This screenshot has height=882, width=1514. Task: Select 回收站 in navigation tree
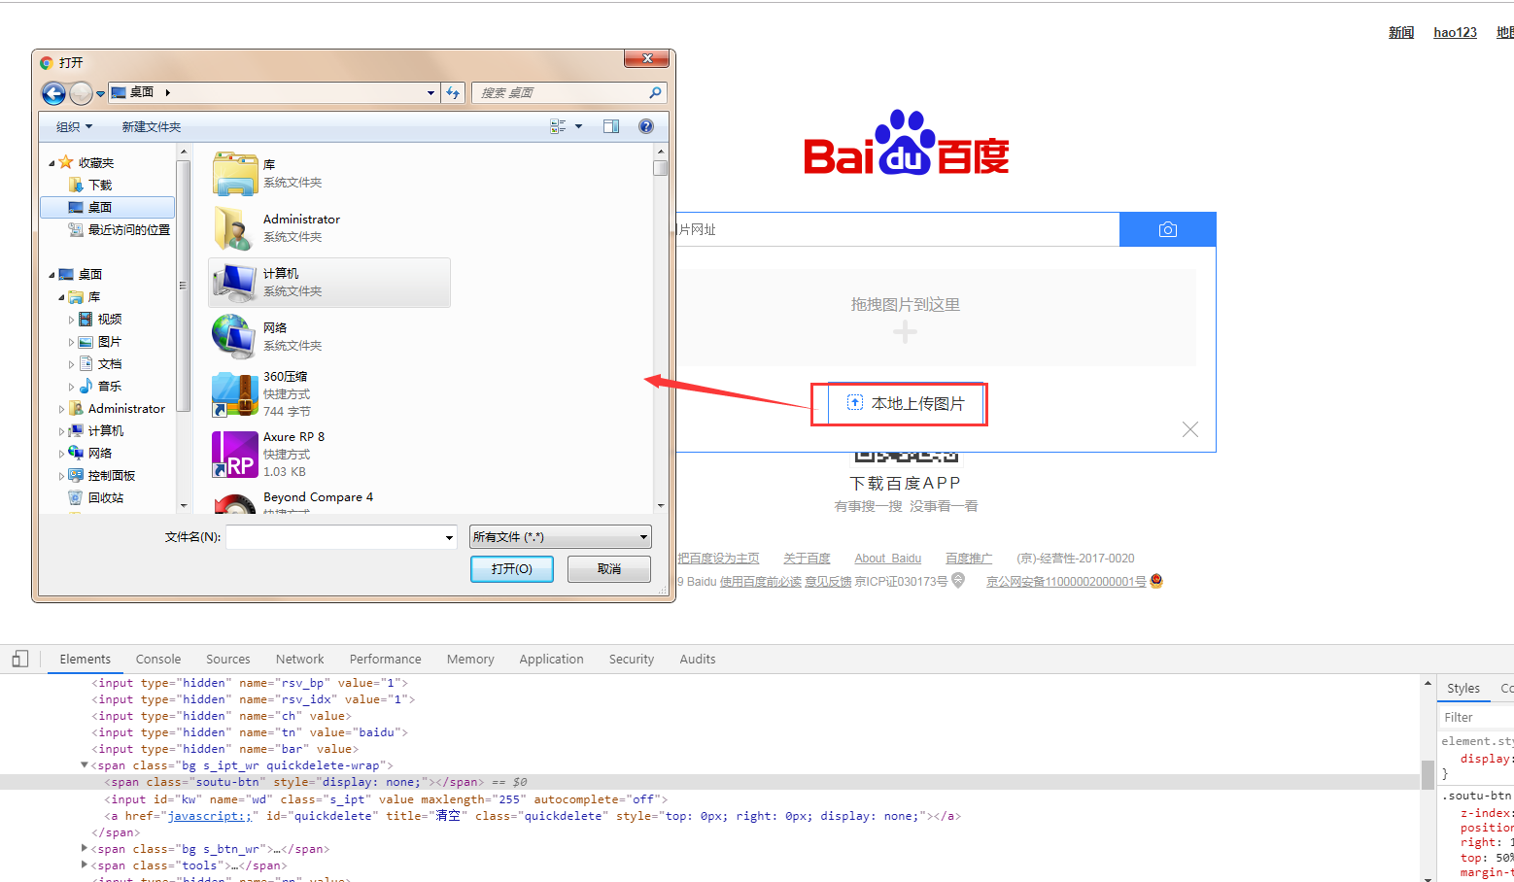pyautogui.click(x=106, y=497)
